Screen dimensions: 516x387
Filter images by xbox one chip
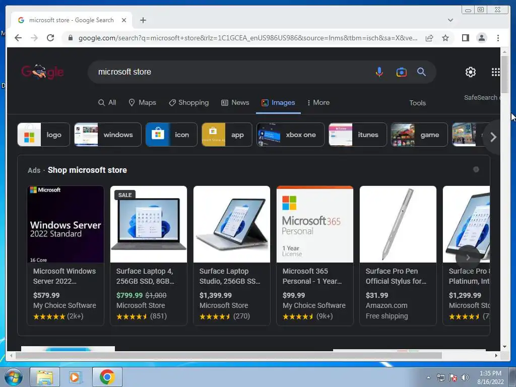pos(290,135)
